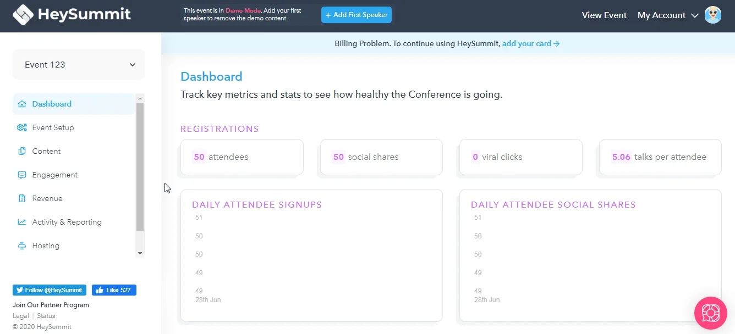The image size is (735, 334).
Task: Click the Revenue invoice icon
Action: tap(22, 198)
